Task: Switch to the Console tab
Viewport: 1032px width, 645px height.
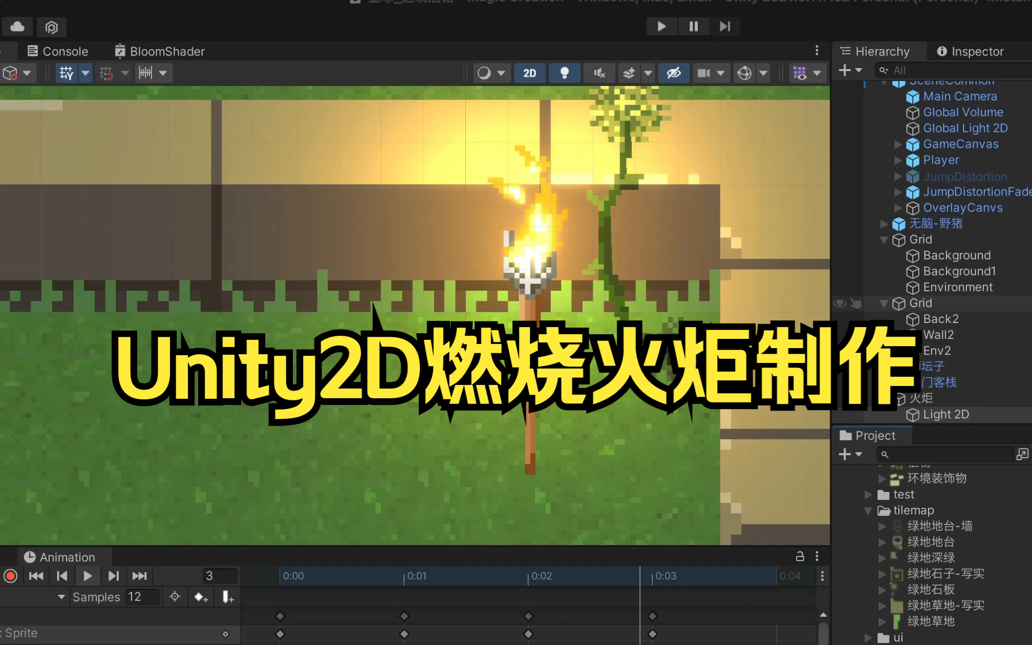Action: pos(58,51)
